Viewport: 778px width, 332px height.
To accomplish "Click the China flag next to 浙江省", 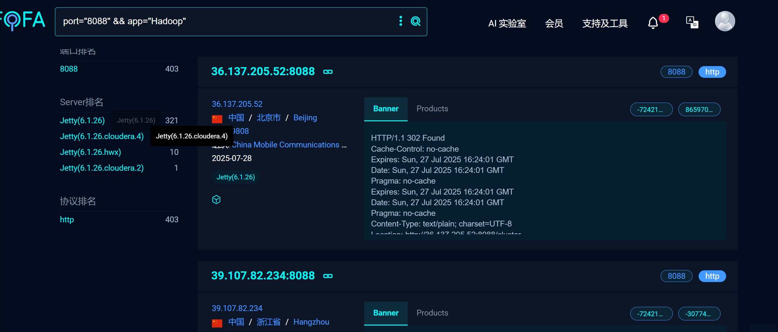I will coord(217,323).
